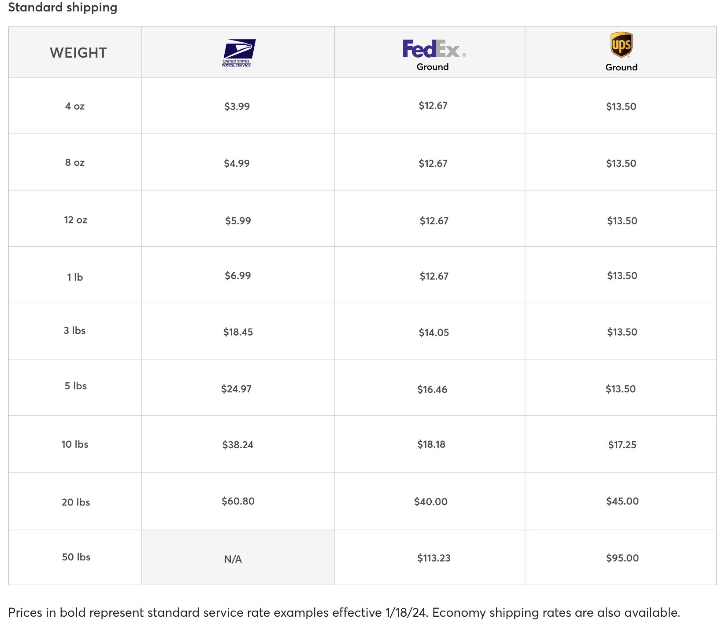726x622 pixels.
Task: Click the Standard shipping heading
Action: (63, 7)
